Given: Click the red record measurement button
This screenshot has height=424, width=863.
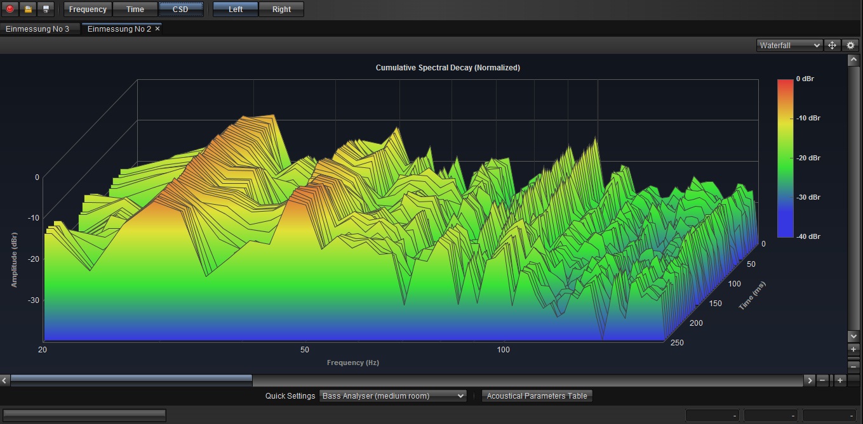Looking at the screenshot, I should click(x=10, y=10).
